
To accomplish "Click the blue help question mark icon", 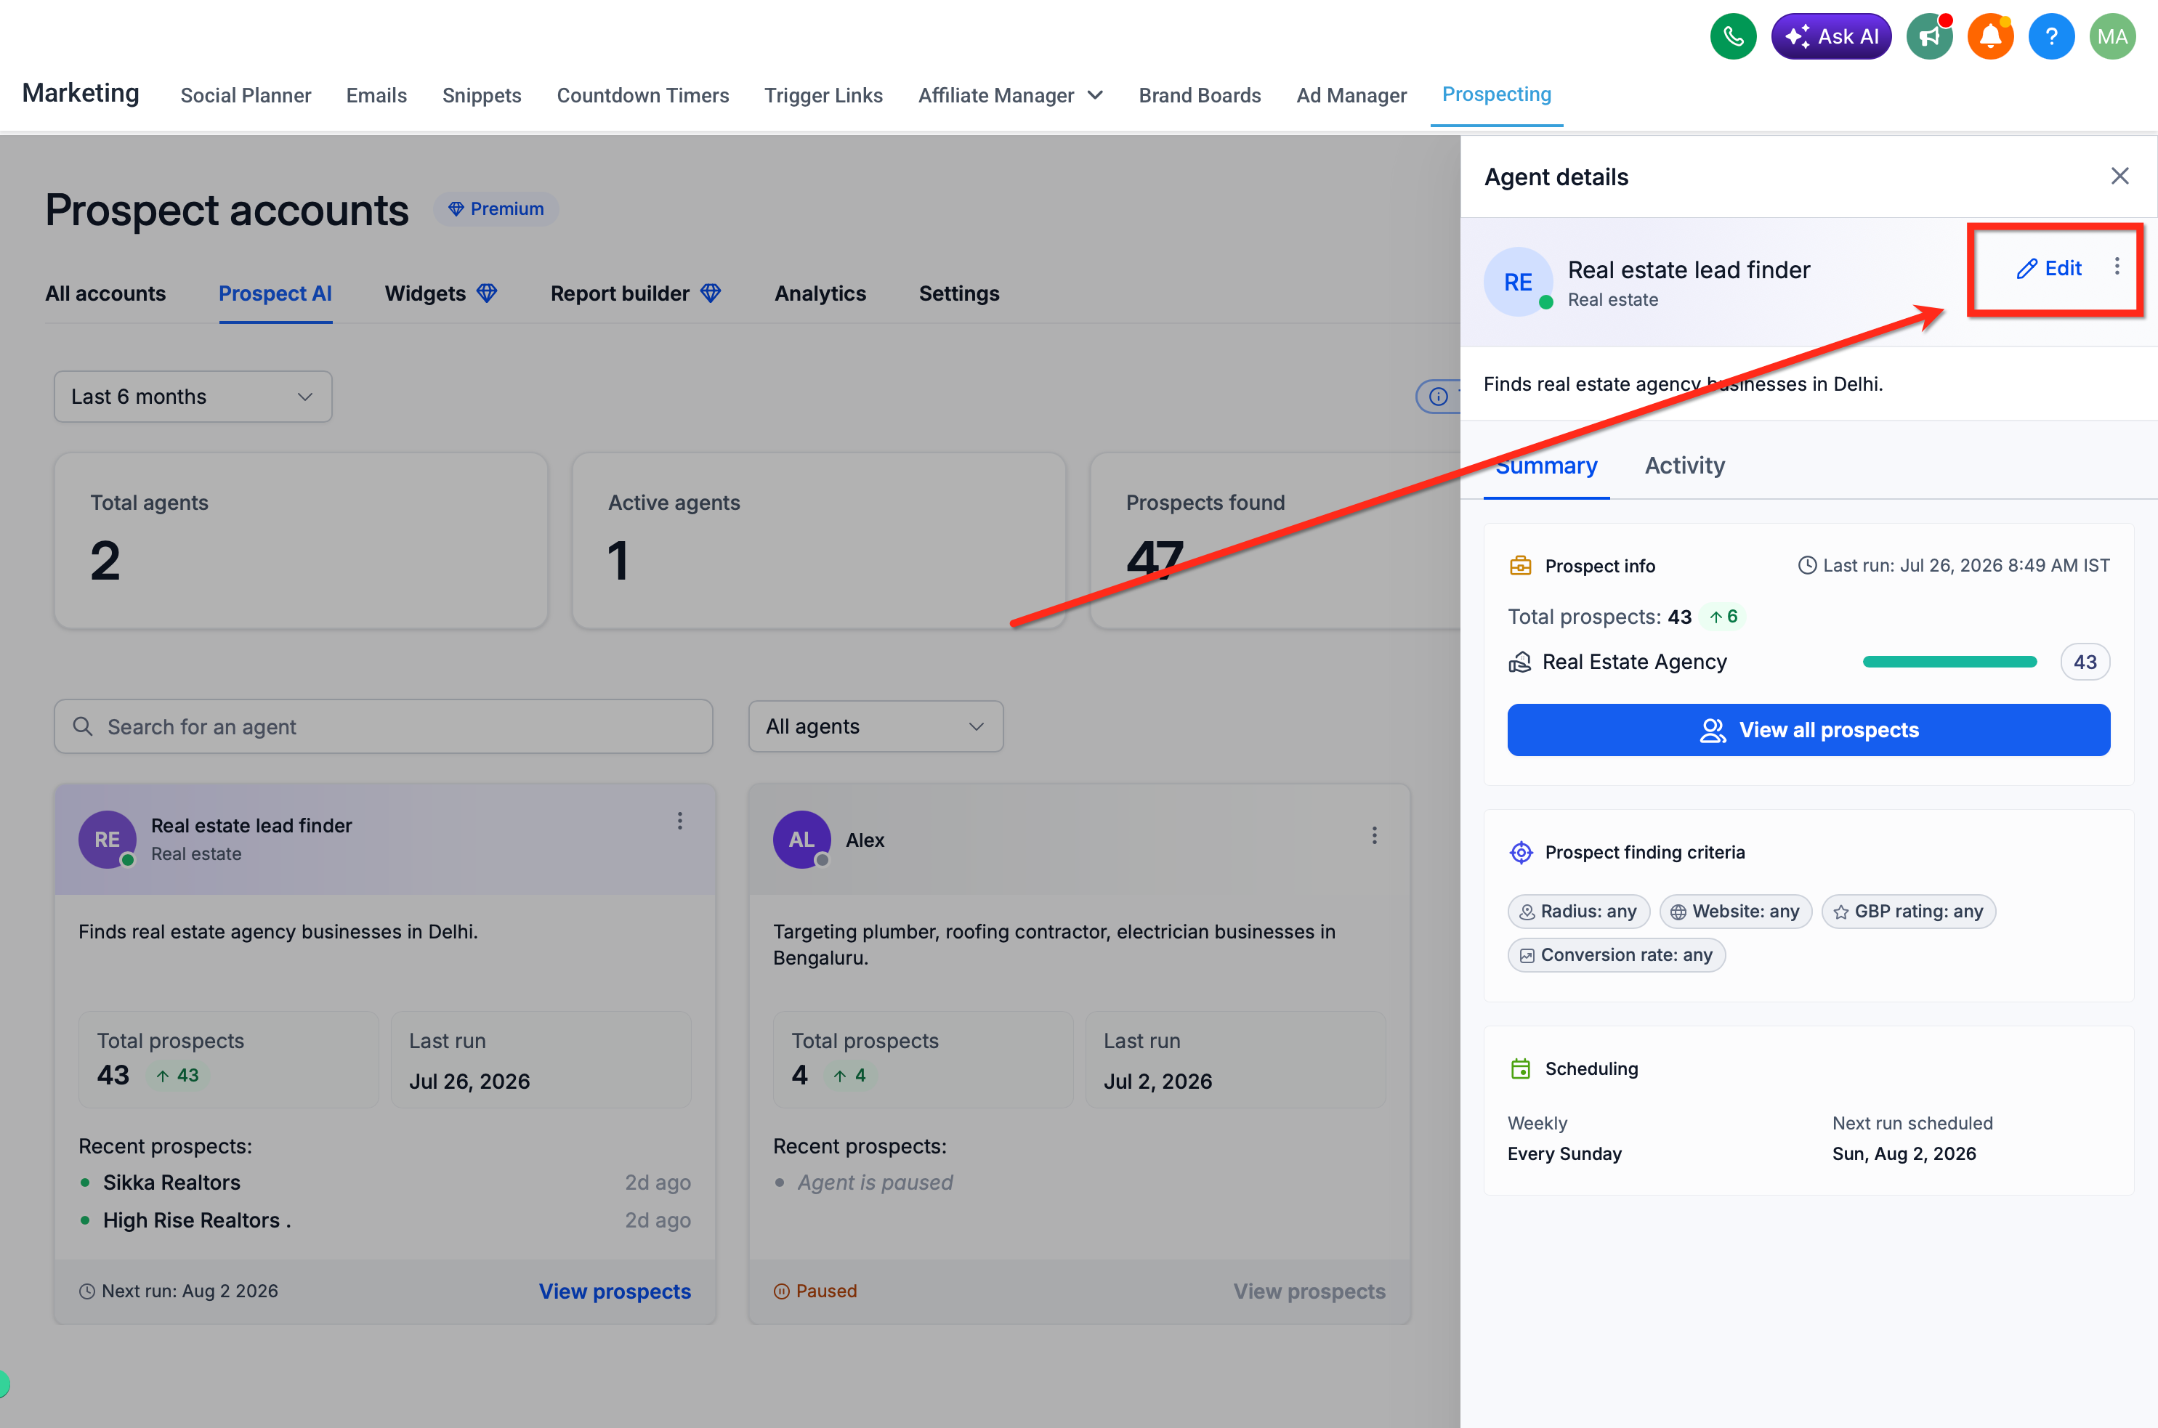I will click(2051, 36).
